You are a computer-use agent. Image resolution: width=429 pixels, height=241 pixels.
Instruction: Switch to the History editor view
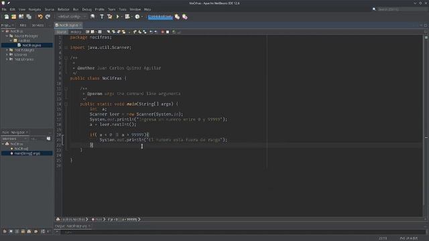click(x=76, y=32)
